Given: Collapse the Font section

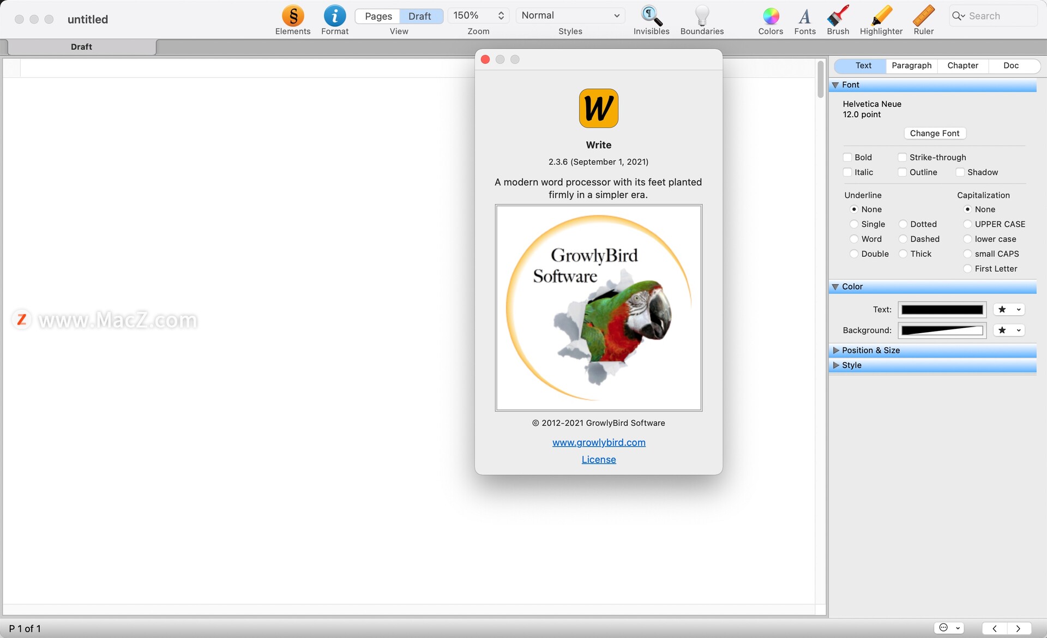Looking at the screenshot, I should 835,85.
